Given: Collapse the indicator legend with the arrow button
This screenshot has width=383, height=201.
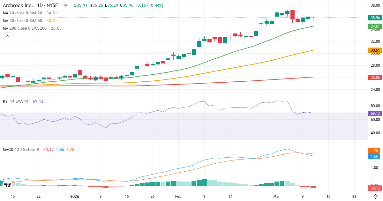Looking at the screenshot, I should 7,36.
